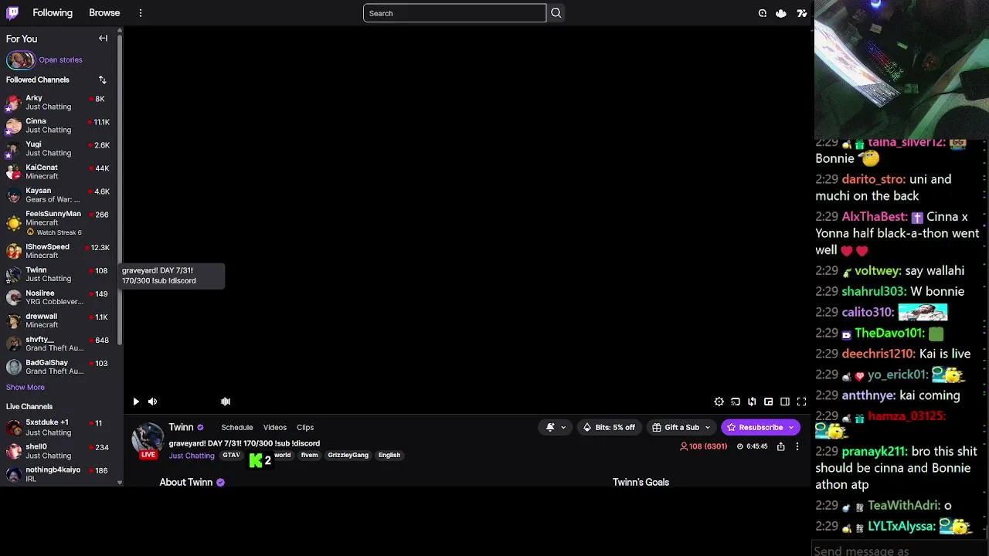Click the Send message chat input
989x556 pixels.
[x=900, y=550]
